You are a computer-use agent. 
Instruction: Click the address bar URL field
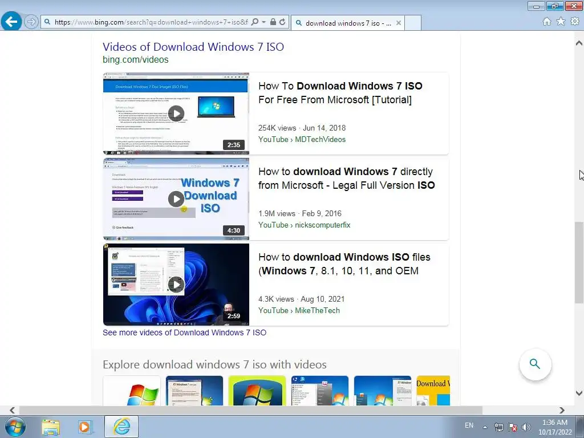click(151, 22)
